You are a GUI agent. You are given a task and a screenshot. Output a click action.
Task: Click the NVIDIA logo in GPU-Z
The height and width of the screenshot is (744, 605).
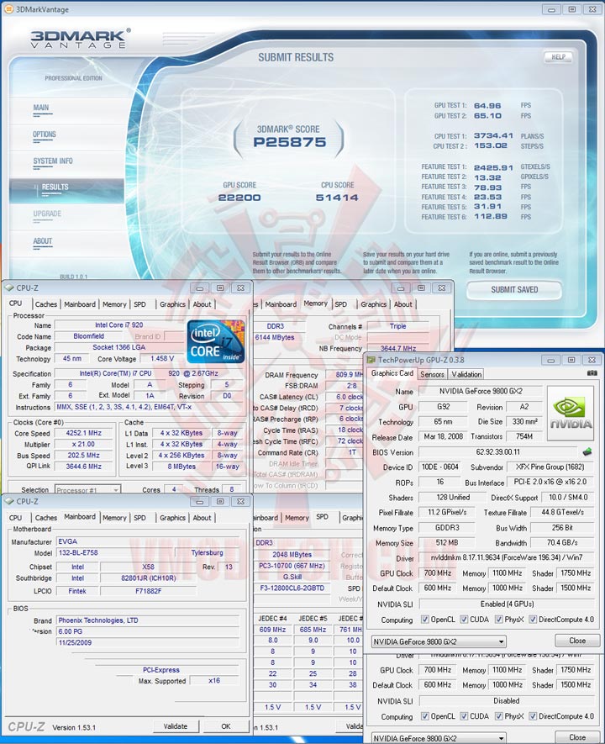(x=571, y=414)
